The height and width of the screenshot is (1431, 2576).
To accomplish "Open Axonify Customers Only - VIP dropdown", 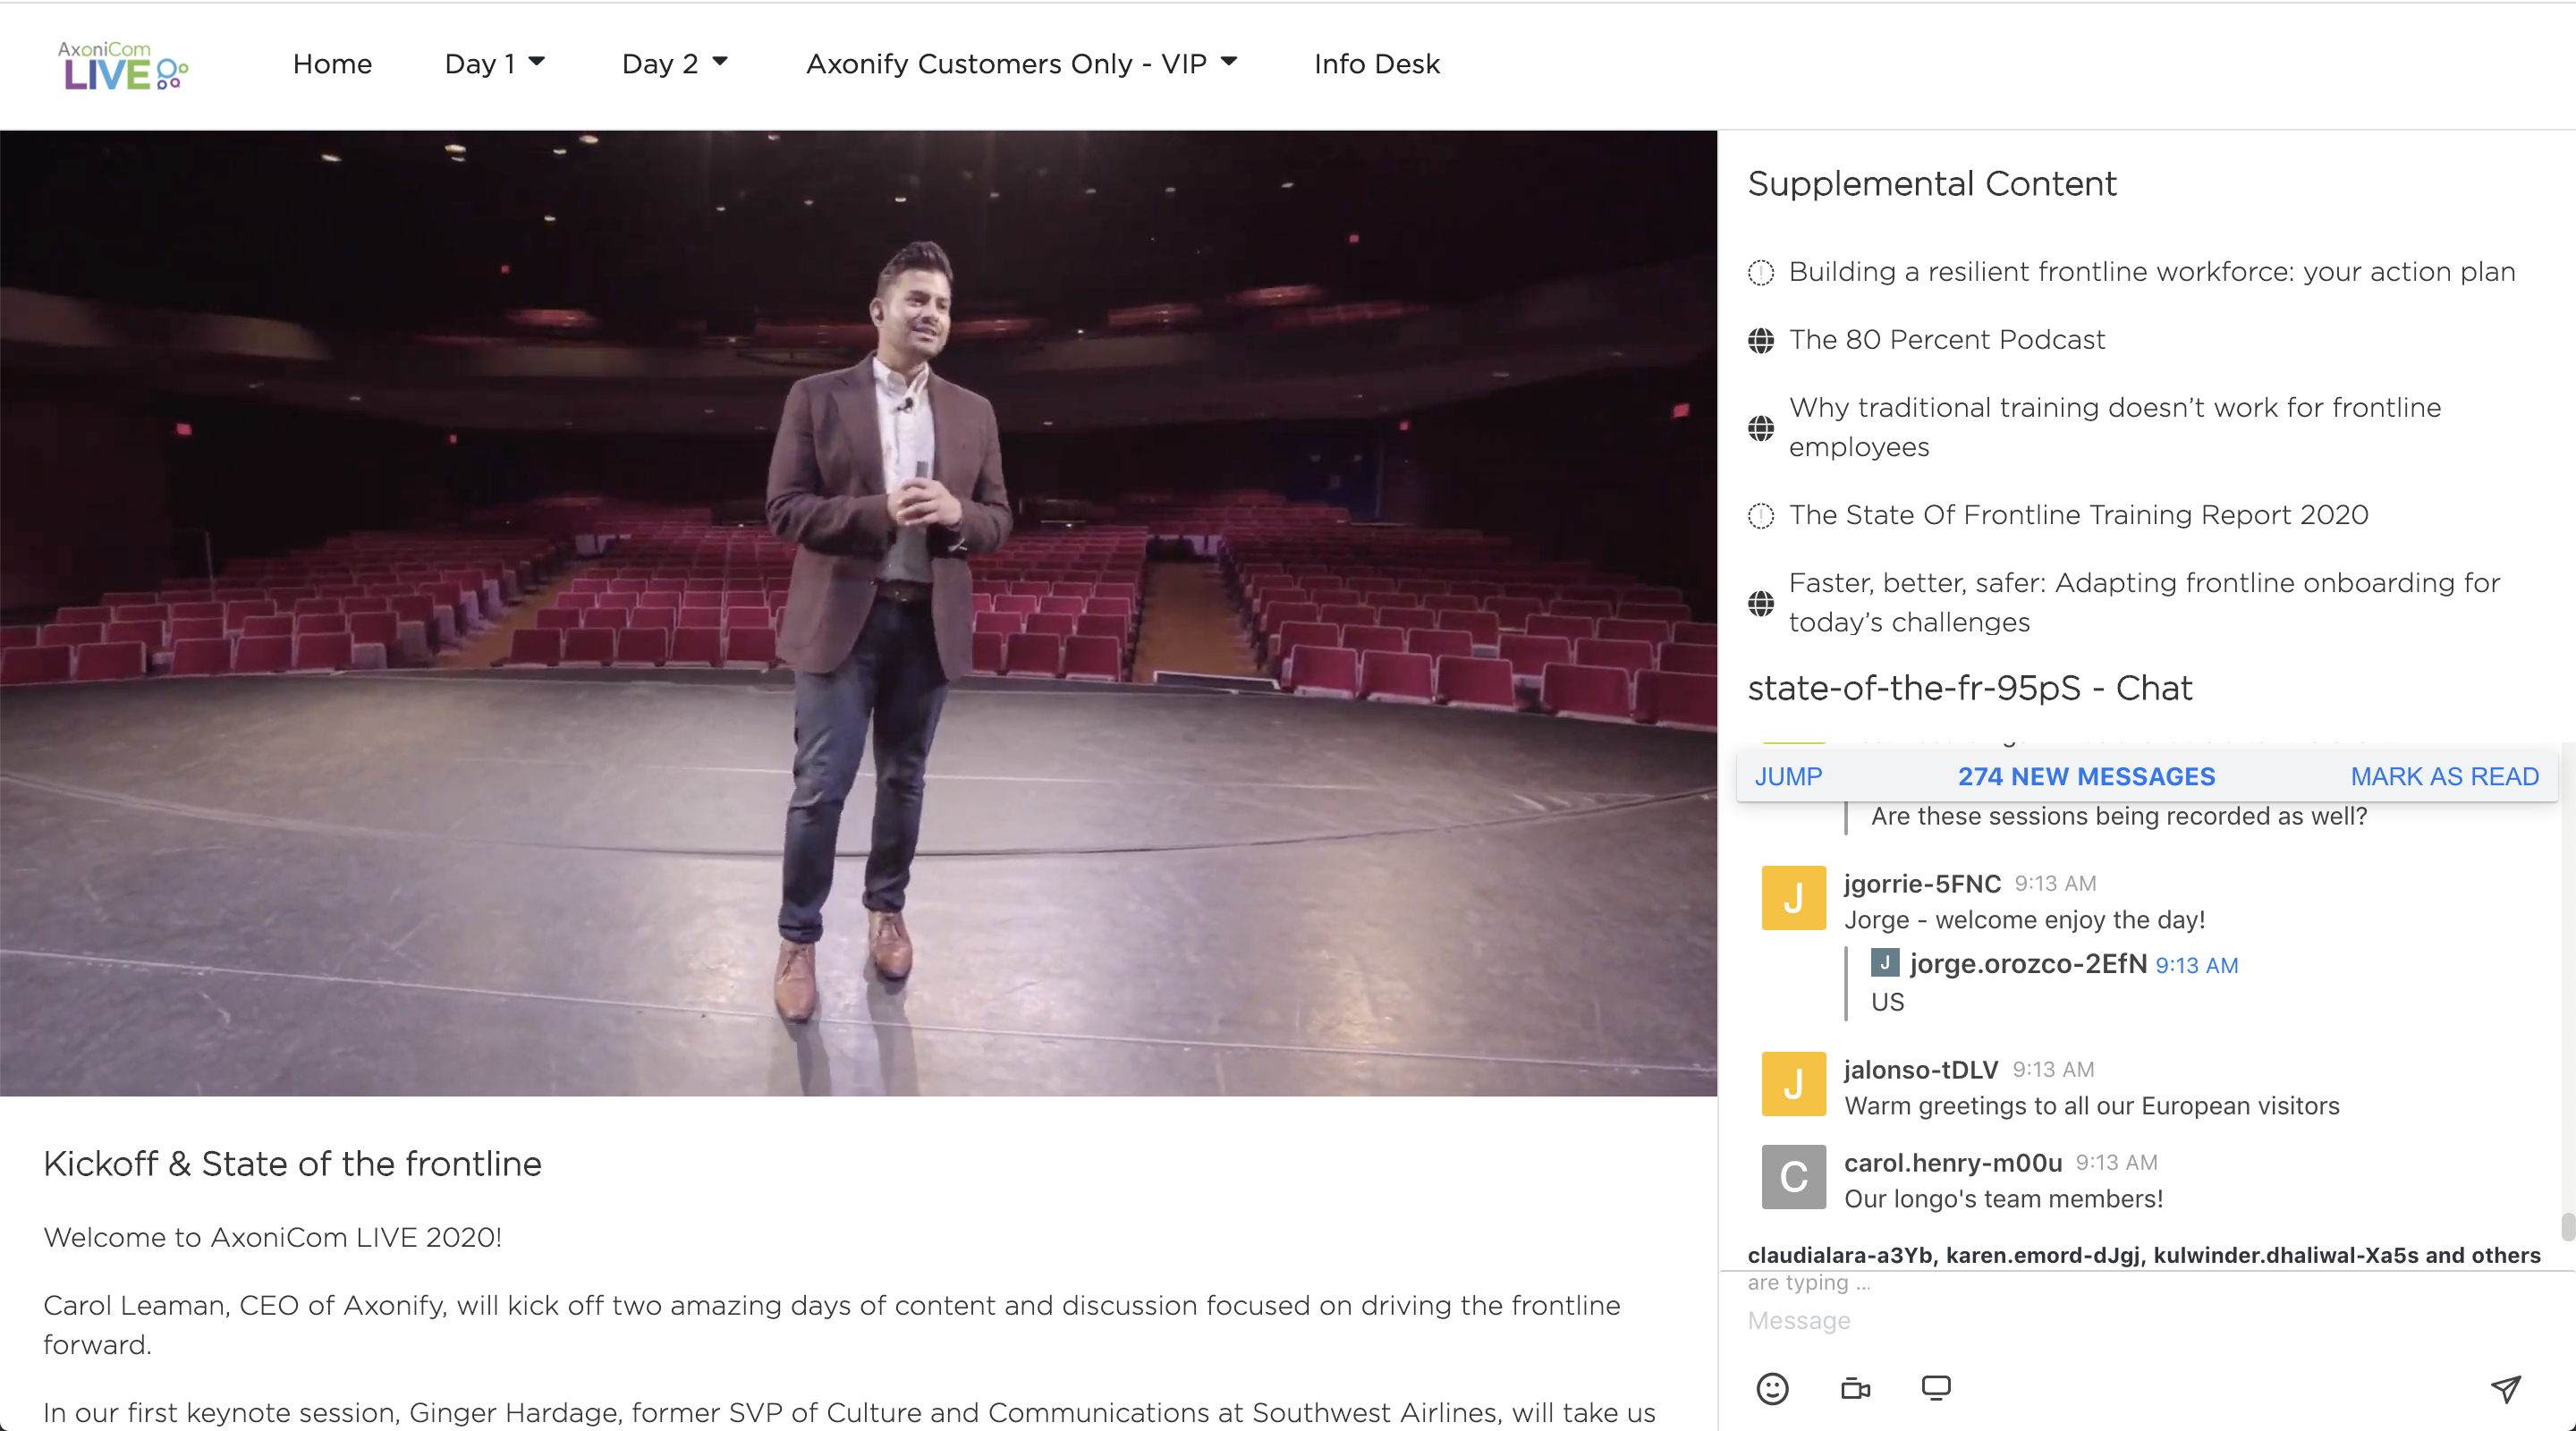I will click(x=1022, y=64).
